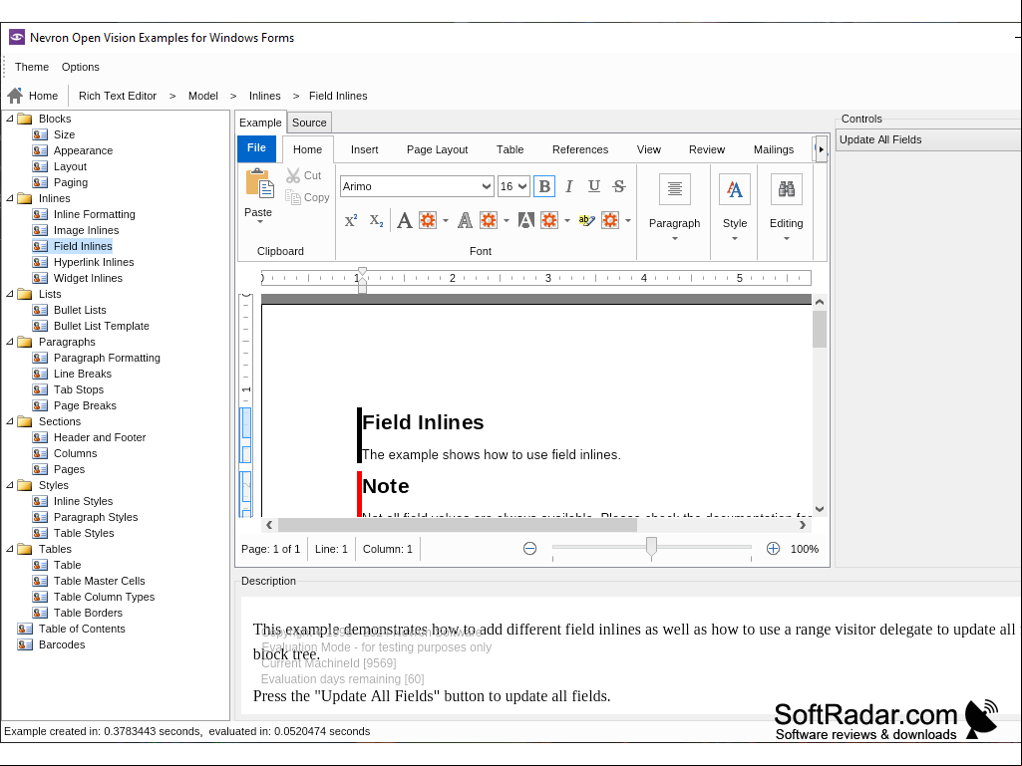1022x766 pixels.
Task: Click the zoom slider thumb
Action: point(651,548)
